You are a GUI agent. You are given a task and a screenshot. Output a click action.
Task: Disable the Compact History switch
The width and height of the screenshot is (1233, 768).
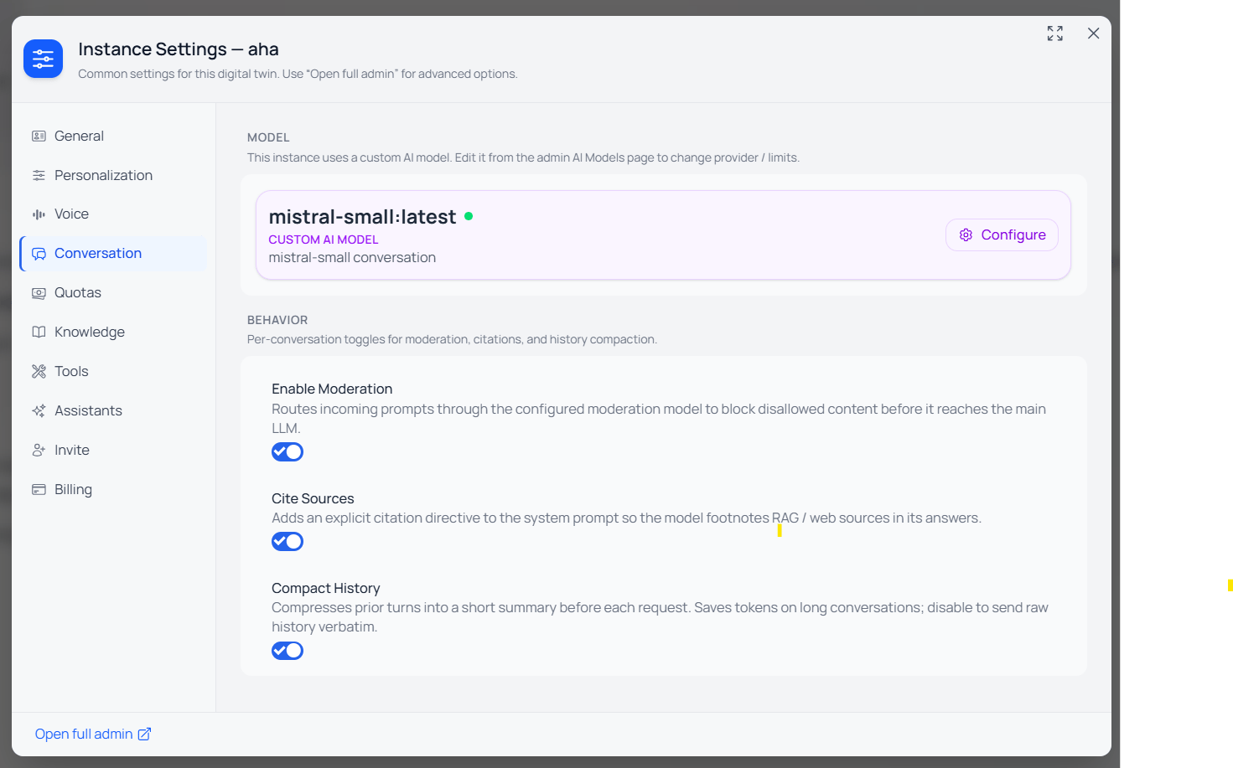(288, 651)
